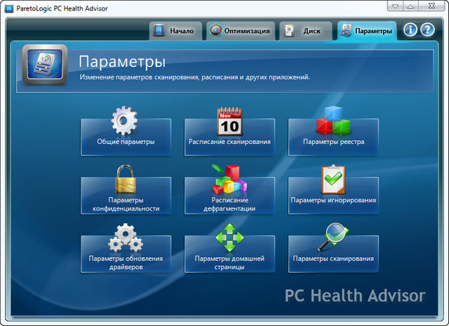This screenshot has height=326, width=449.
Task: Open the calendar icon for Расписание сканирования
Action: (229, 121)
